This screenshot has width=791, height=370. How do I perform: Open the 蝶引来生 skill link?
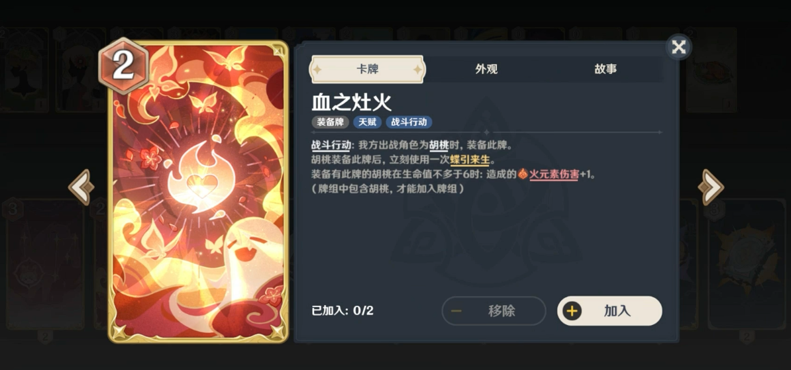click(470, 160)
